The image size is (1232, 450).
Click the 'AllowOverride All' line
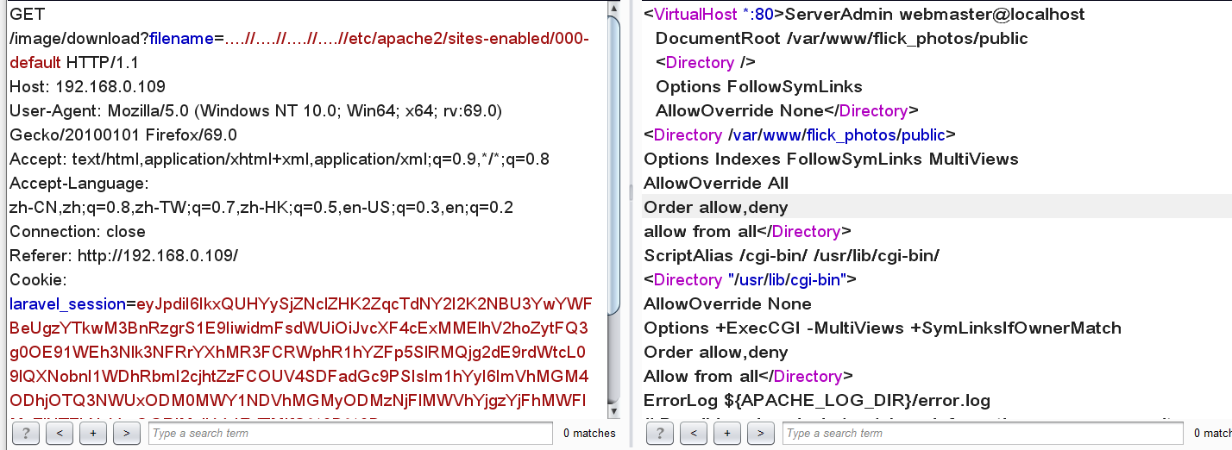coord(717,183)
